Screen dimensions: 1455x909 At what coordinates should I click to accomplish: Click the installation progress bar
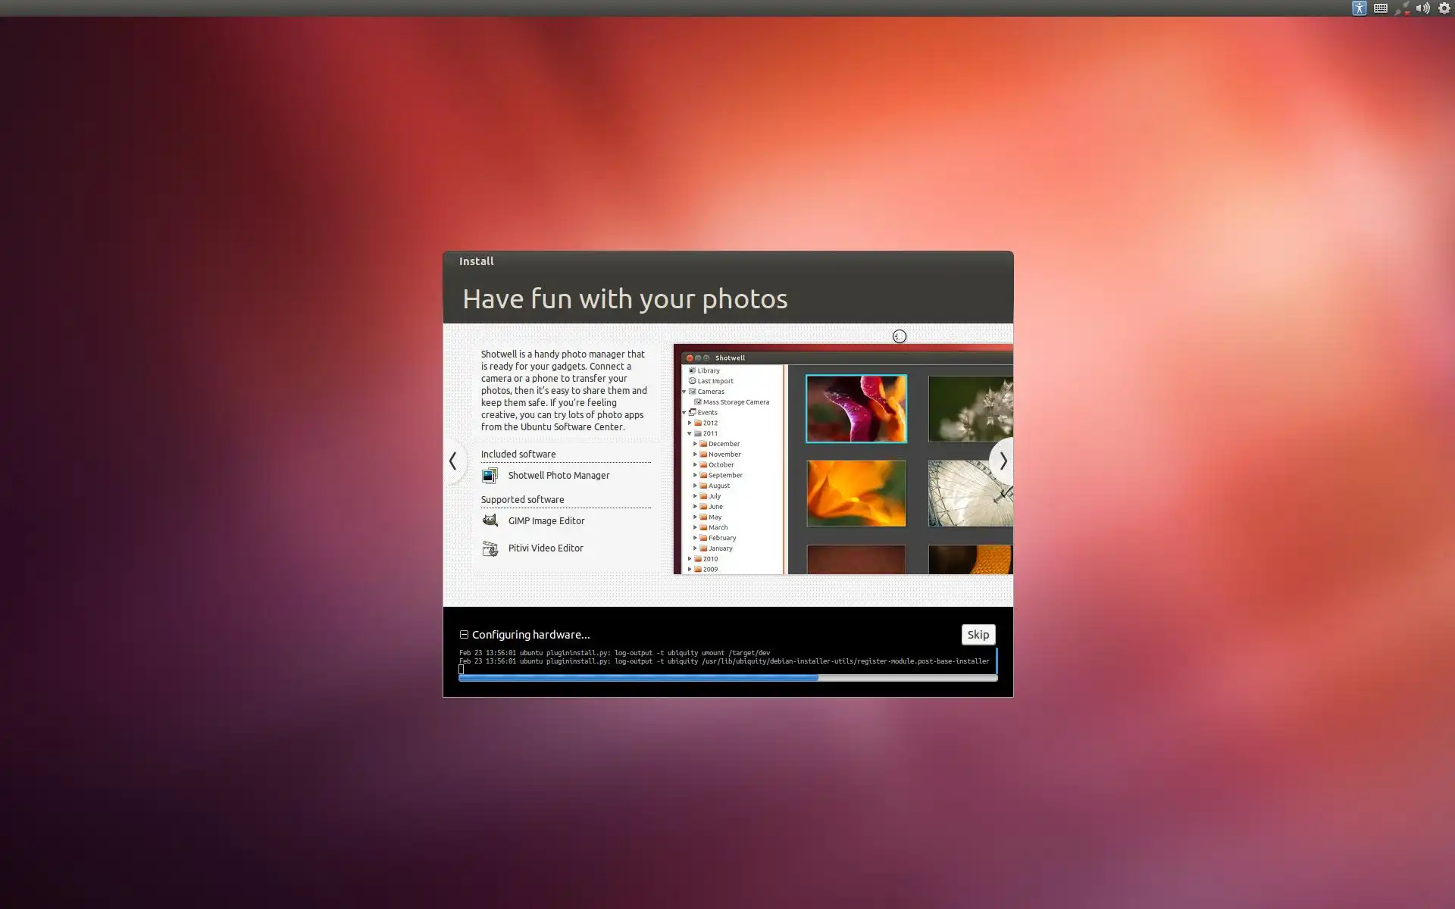pyautogui.click(x=727, y=678)
